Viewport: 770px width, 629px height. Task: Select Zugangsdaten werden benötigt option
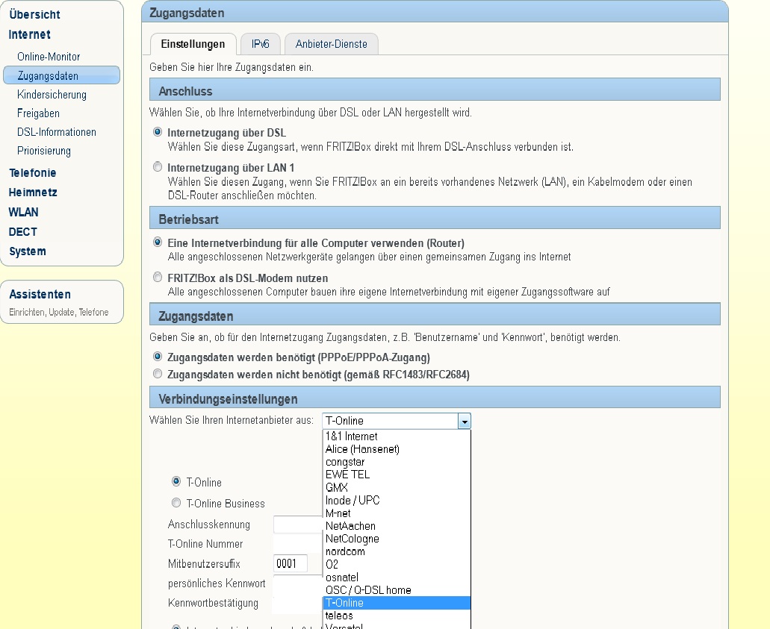158,357
